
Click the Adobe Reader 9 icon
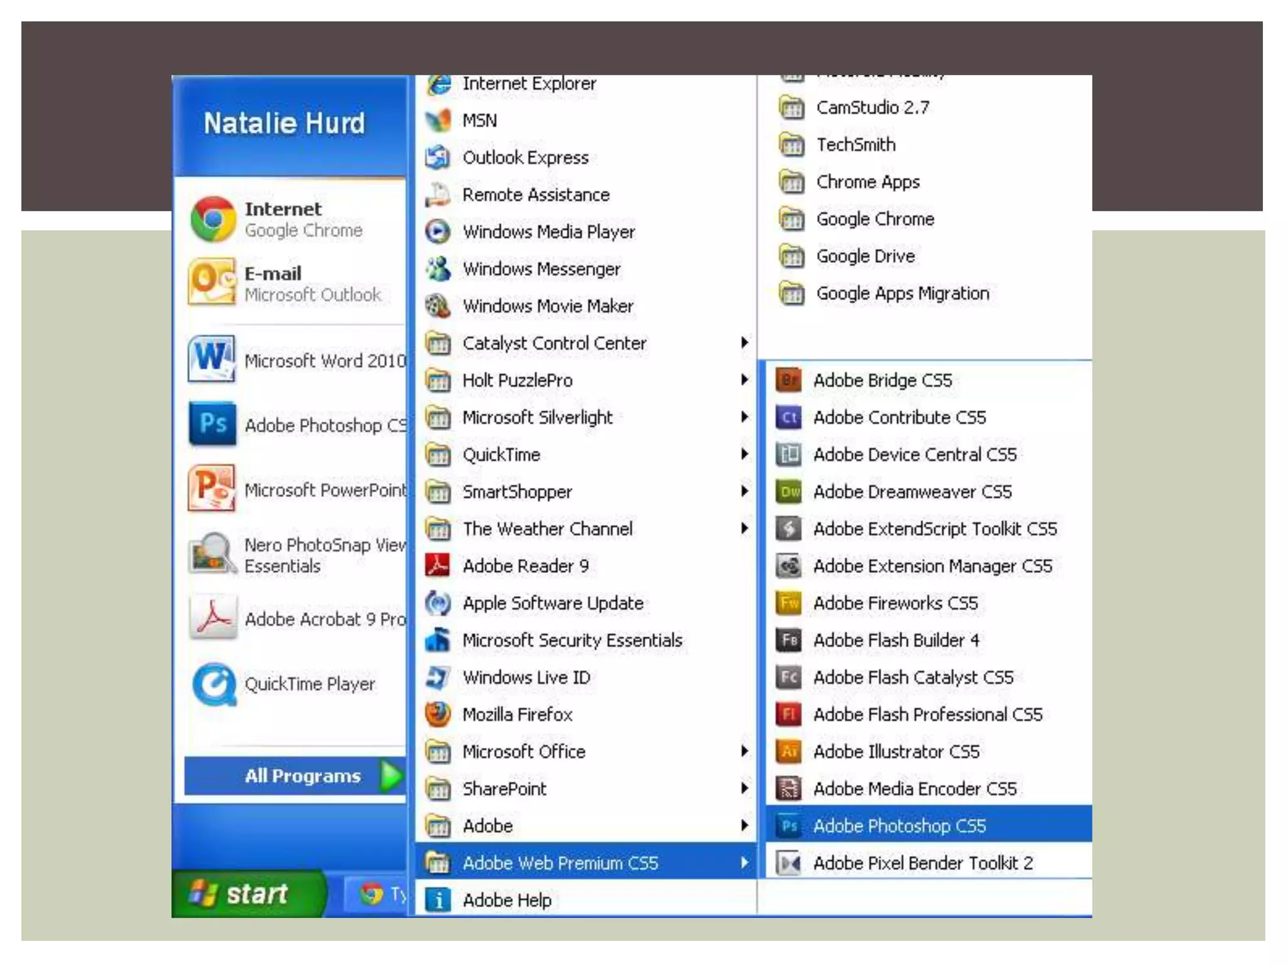tap(438, 566)
